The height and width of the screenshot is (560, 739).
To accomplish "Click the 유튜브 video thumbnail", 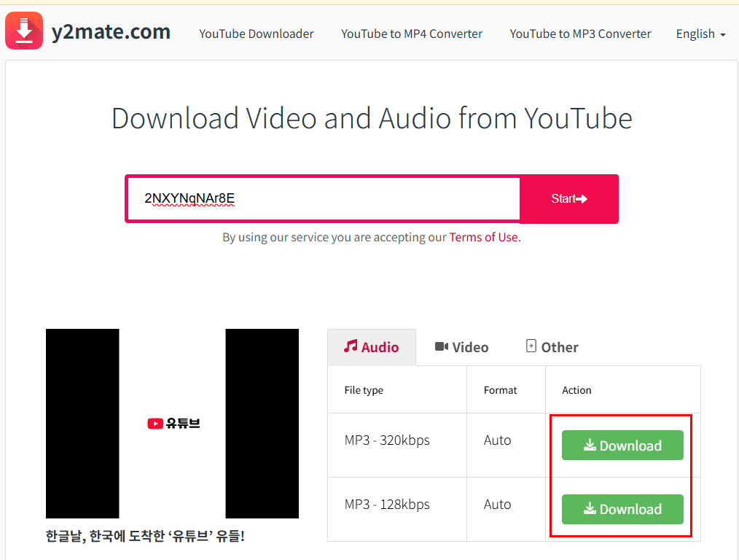I will [172, 423].
